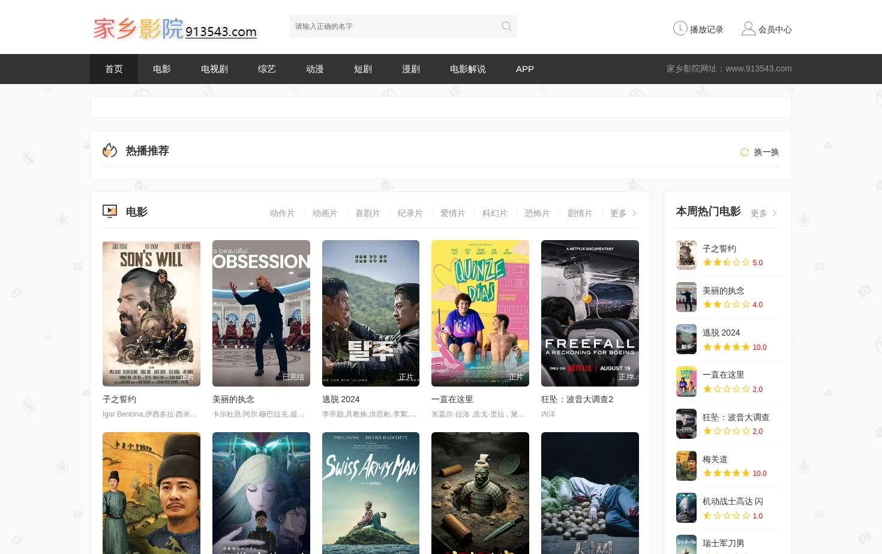Viewport: 882px width, 554px height.
Task: Click 换一换 to refresh recommendations
Action: 766,152
